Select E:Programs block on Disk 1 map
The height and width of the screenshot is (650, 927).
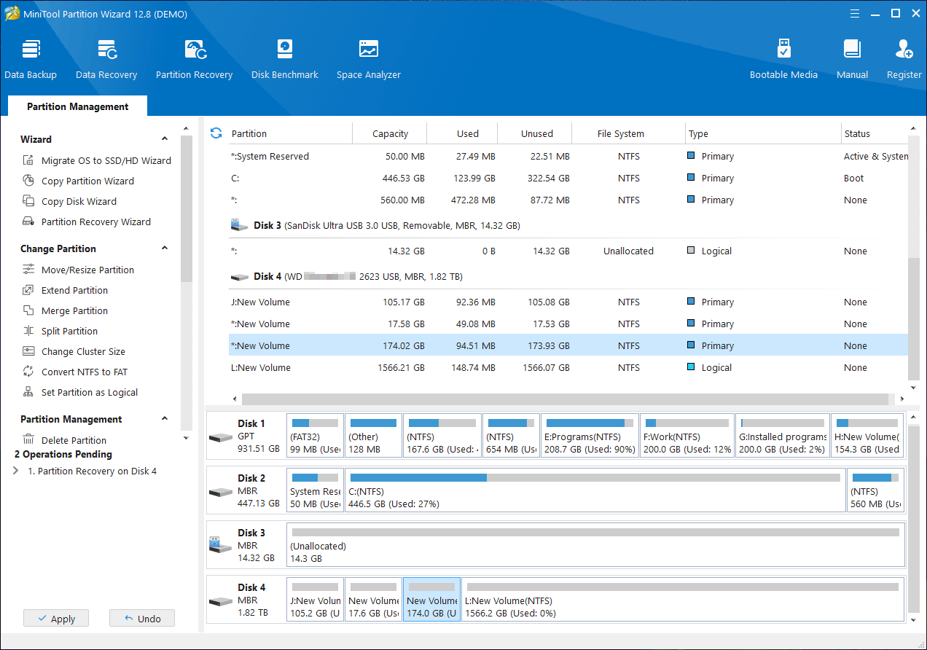tap(590, 436)
